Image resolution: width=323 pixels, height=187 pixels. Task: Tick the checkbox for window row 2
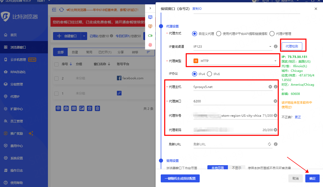coord(56,78)
